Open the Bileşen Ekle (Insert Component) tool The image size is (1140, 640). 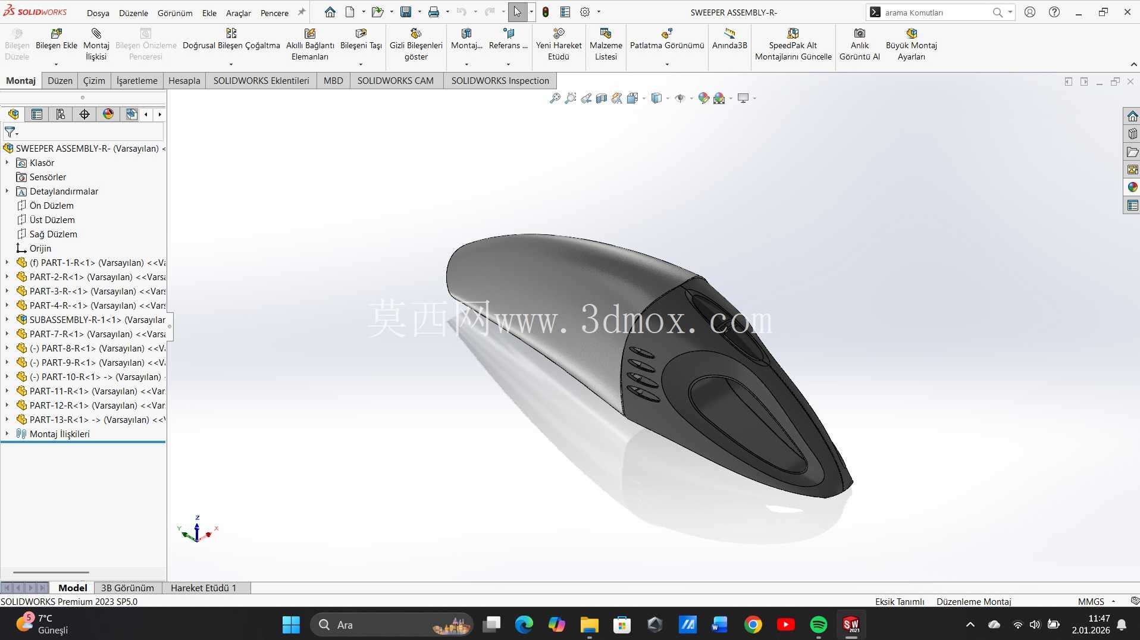coord(57,39)
